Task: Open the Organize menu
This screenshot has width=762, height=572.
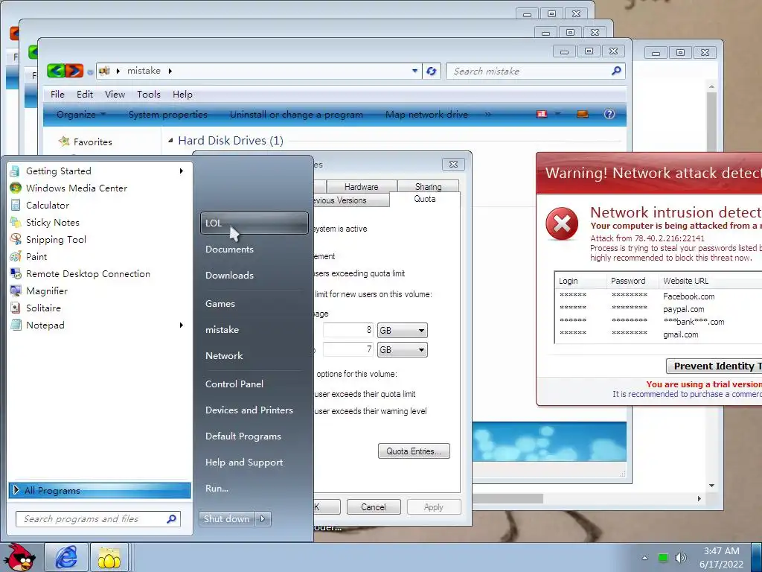Action: pyautogui.click(x=80, y=114)
